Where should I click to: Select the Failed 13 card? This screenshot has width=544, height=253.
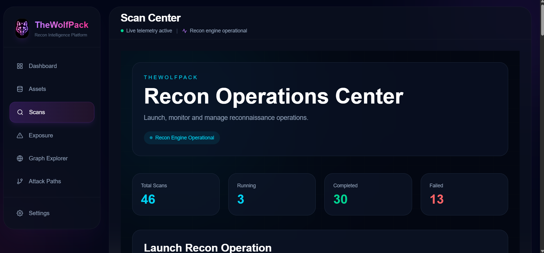(464, 194)
